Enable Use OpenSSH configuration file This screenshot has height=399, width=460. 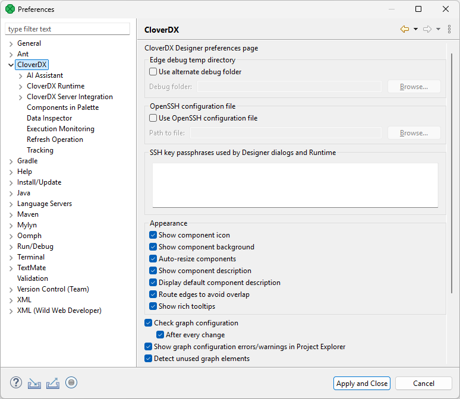[153, 118]
